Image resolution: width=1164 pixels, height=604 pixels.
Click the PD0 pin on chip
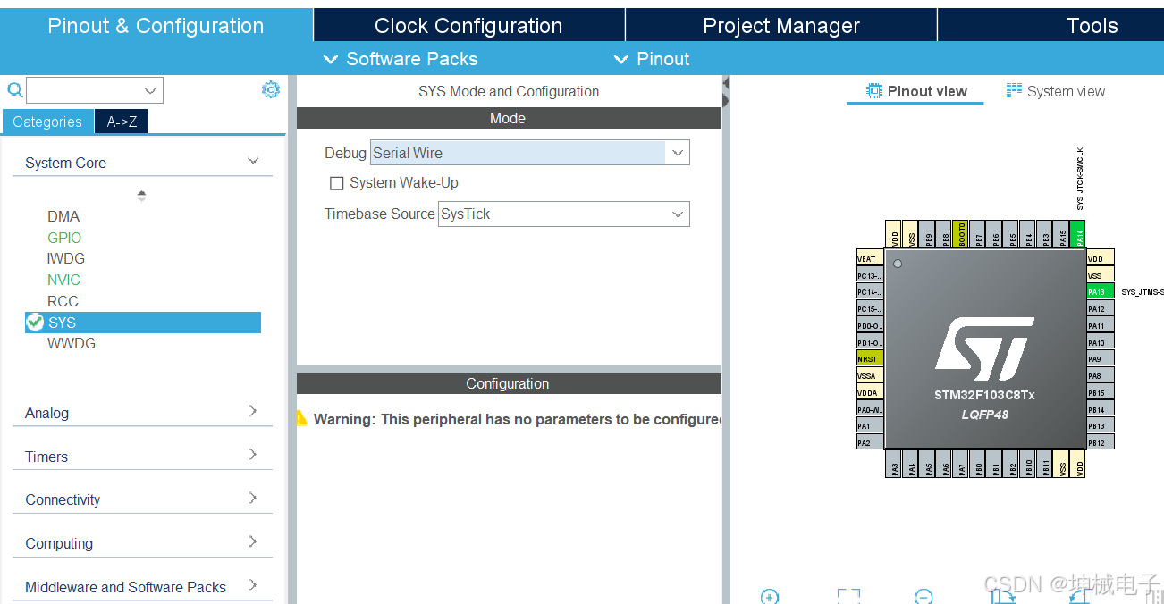pyautogui.click(x=870, y=326)
